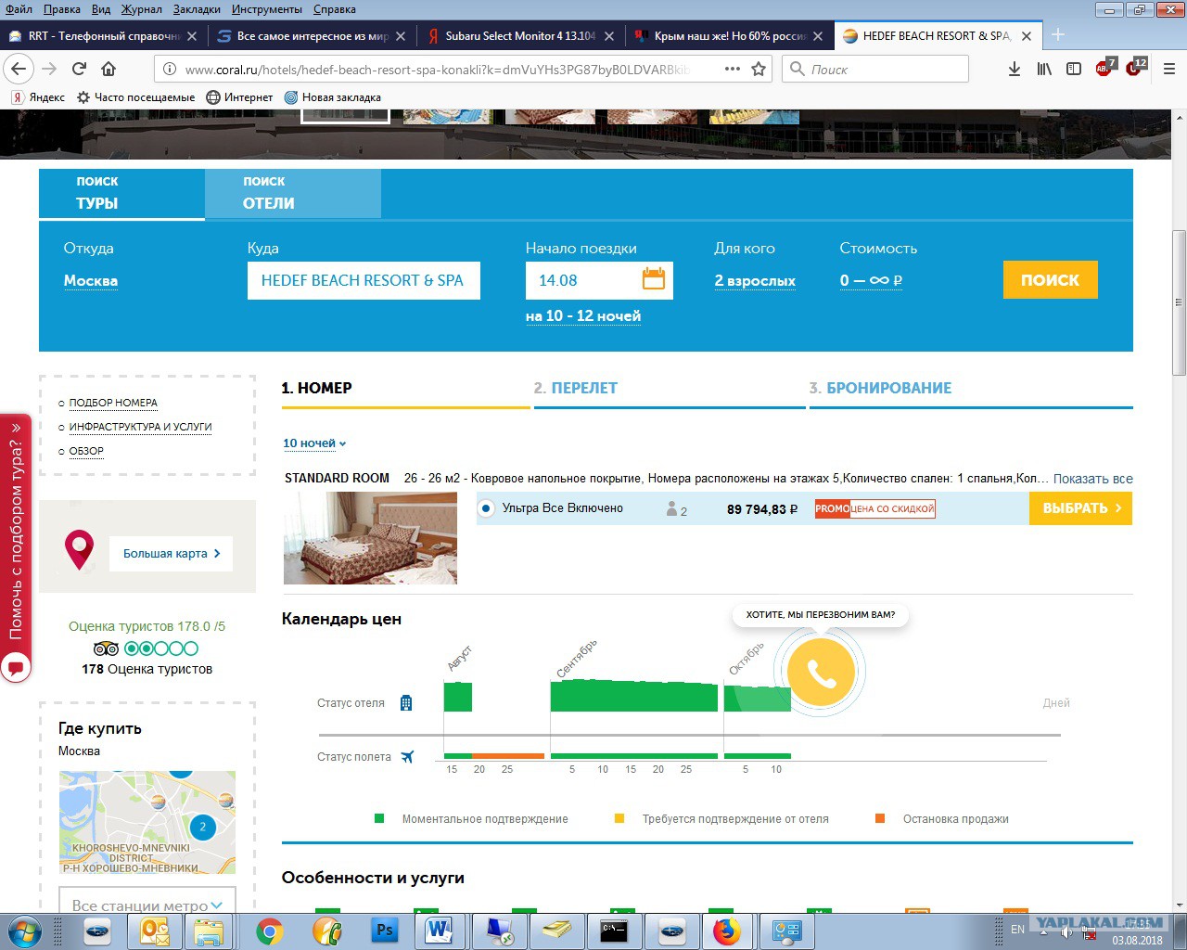Click the August green price bar
This screenshot has height=950, width=1187.
click(458, 697)
